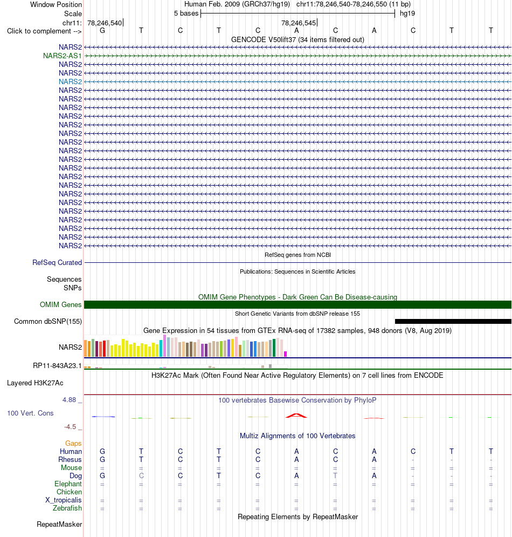The image size is (512, 537).
Task: Open the GTEx Gene Expression track title
Action: tap(297, 331)
